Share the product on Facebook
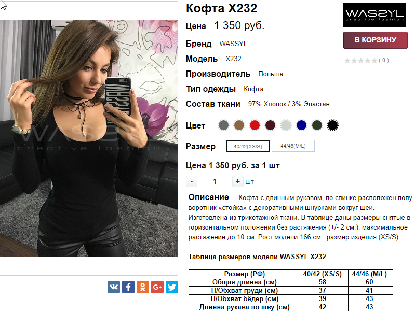 128,287
